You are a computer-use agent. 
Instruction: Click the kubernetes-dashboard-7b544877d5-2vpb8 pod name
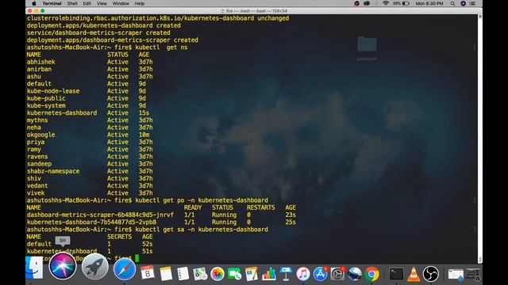tap(92, 222)
